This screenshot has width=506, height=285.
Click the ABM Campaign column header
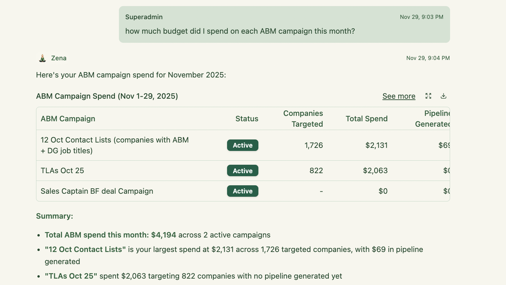click(x=68, y=119)
